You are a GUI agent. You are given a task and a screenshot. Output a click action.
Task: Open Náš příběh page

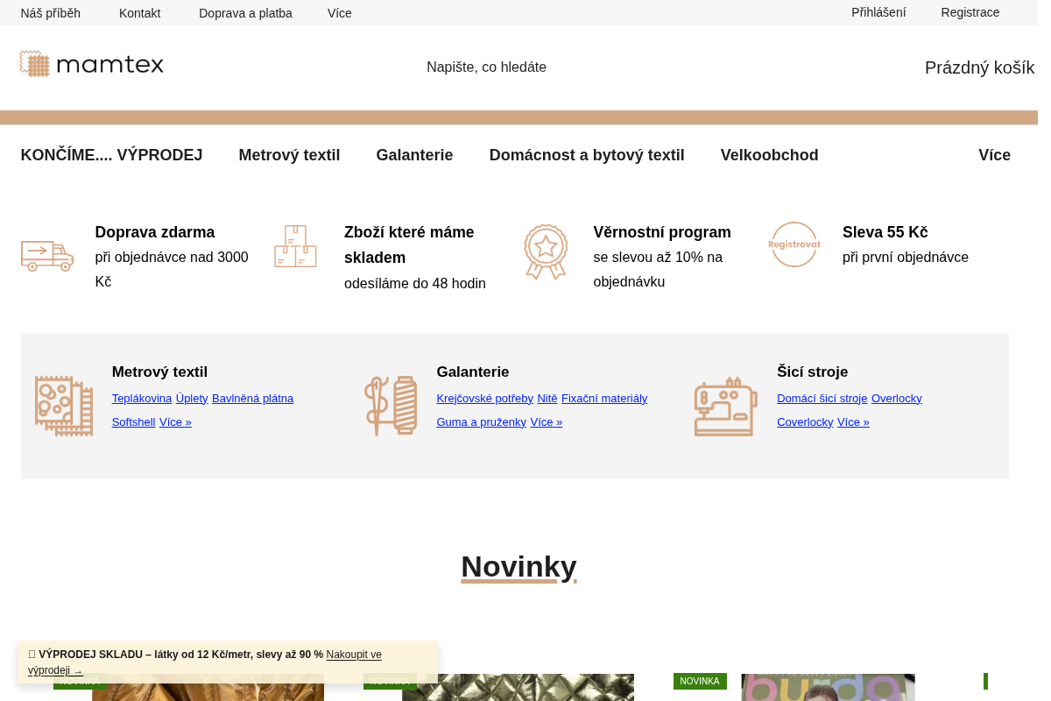tap(51, 13)
